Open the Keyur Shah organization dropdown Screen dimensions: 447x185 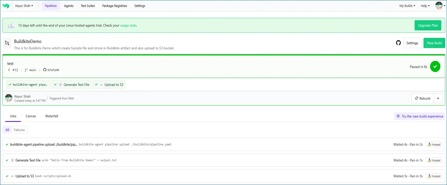24,6
